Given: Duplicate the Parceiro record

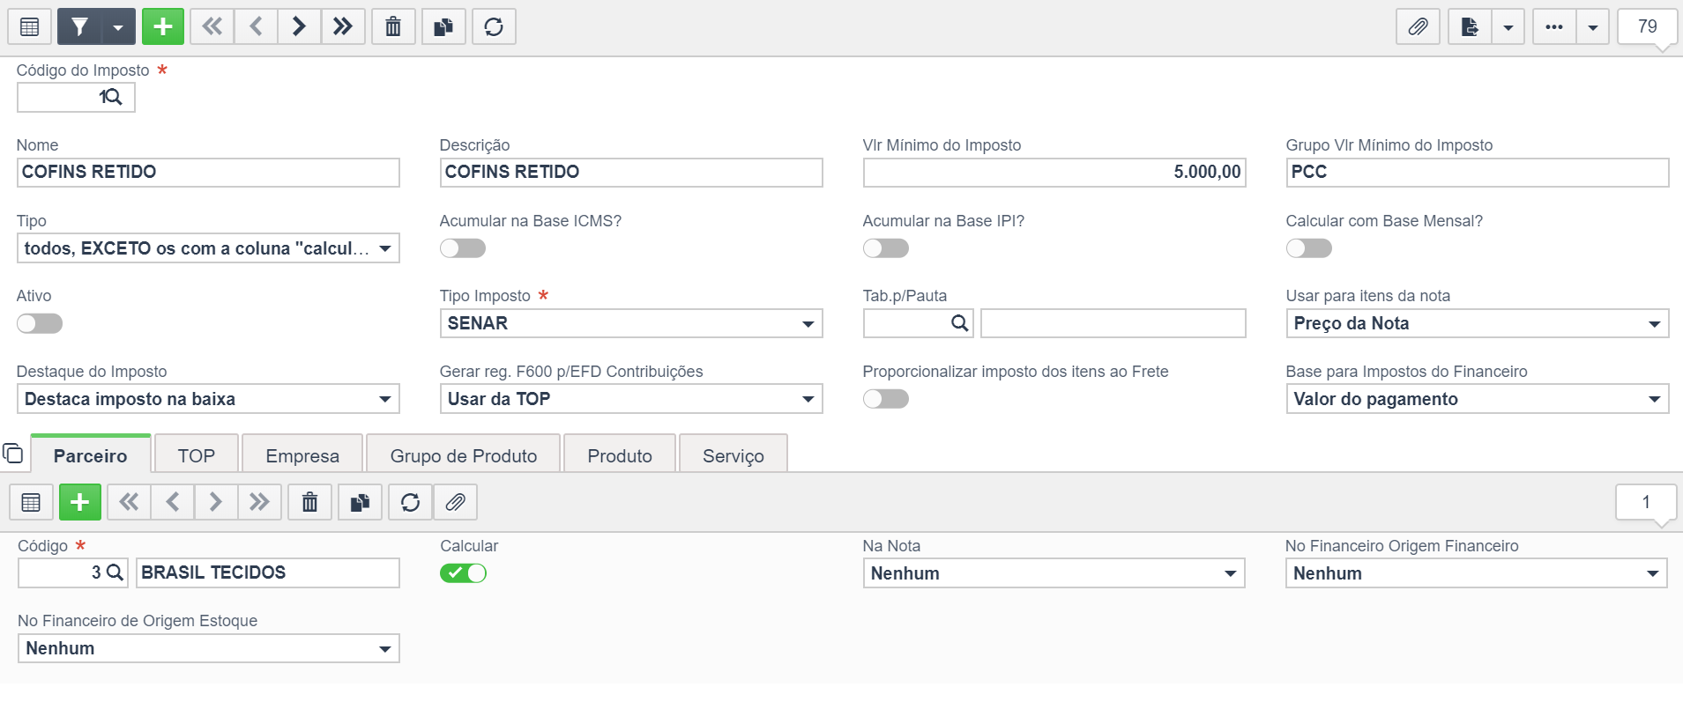Looking at the screenshot, I should (360, 502).
